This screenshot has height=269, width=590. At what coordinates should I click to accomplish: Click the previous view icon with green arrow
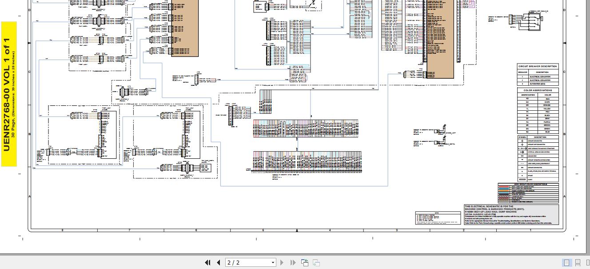point(305,262)
